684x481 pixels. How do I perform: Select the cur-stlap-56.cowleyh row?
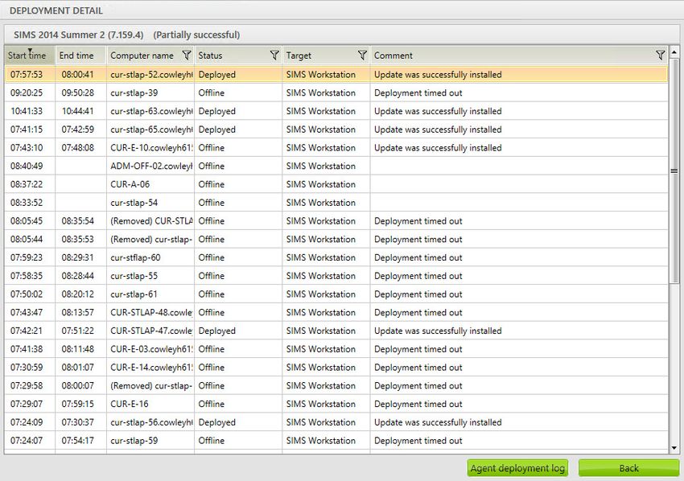coord(336,422)
